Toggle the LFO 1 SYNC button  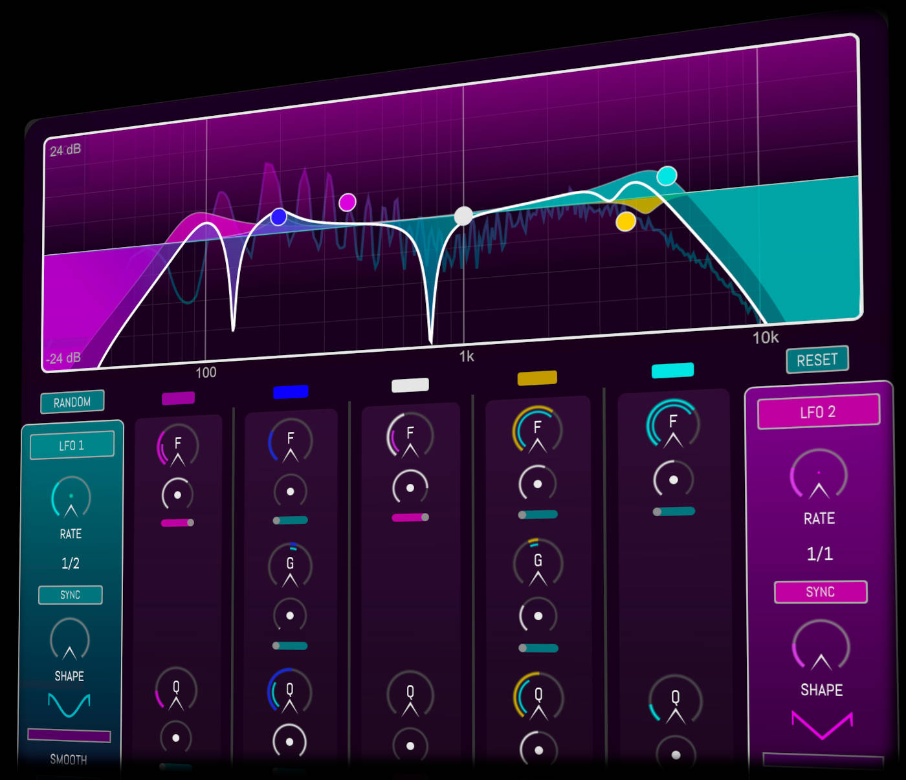(71, 595)
